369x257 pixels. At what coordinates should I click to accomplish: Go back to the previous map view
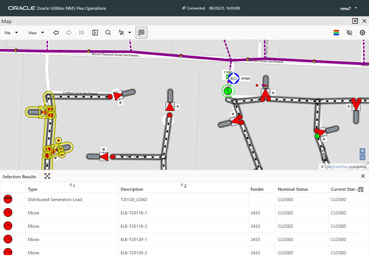pyautogui.click(x=56, y=33)
